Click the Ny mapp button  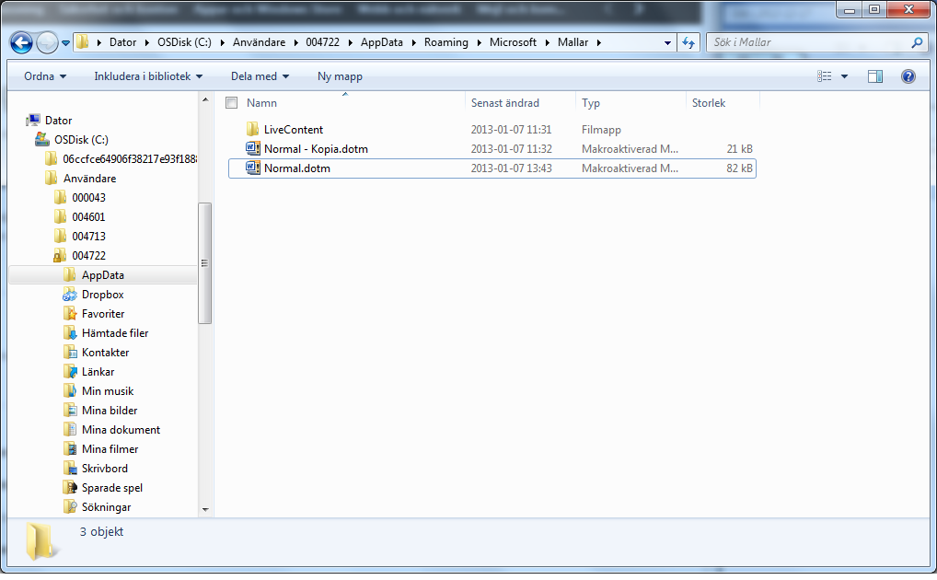tap(340, 76)
